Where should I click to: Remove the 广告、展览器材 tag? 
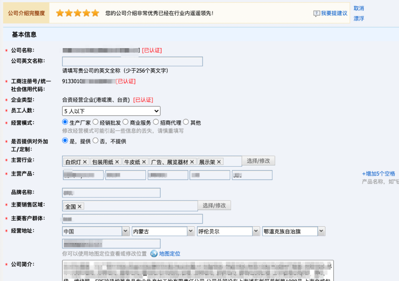tap(192, 162)
